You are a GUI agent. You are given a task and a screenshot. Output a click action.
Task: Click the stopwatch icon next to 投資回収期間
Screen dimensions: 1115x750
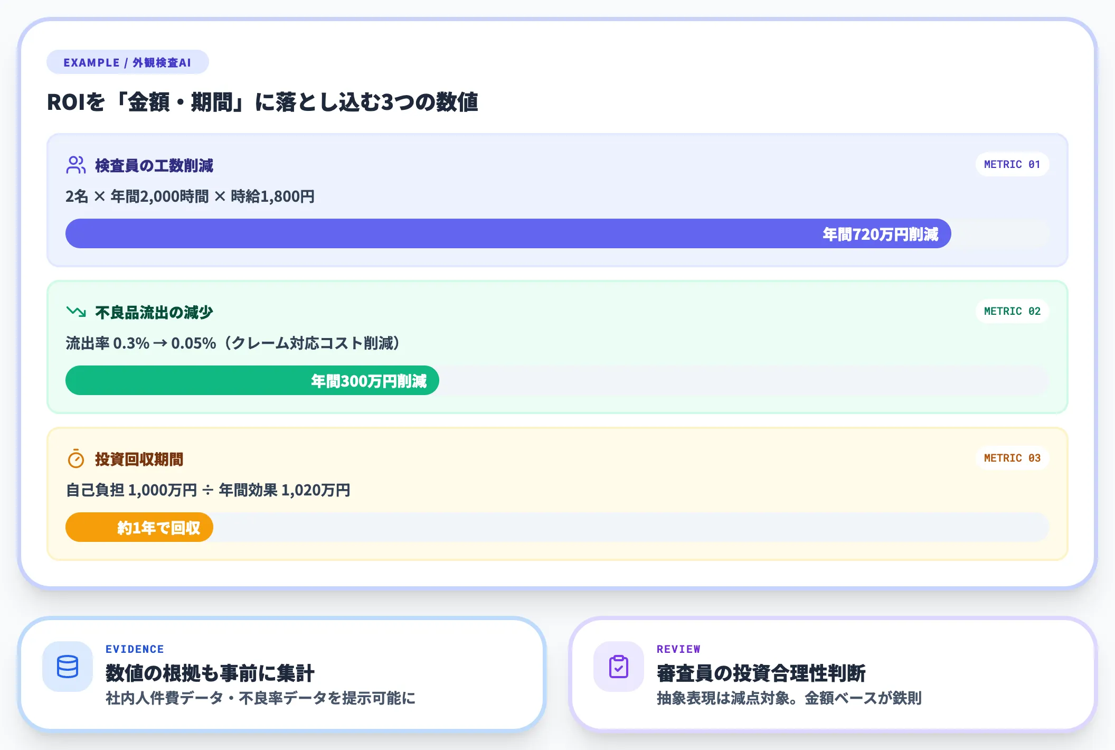pos(75,458)
